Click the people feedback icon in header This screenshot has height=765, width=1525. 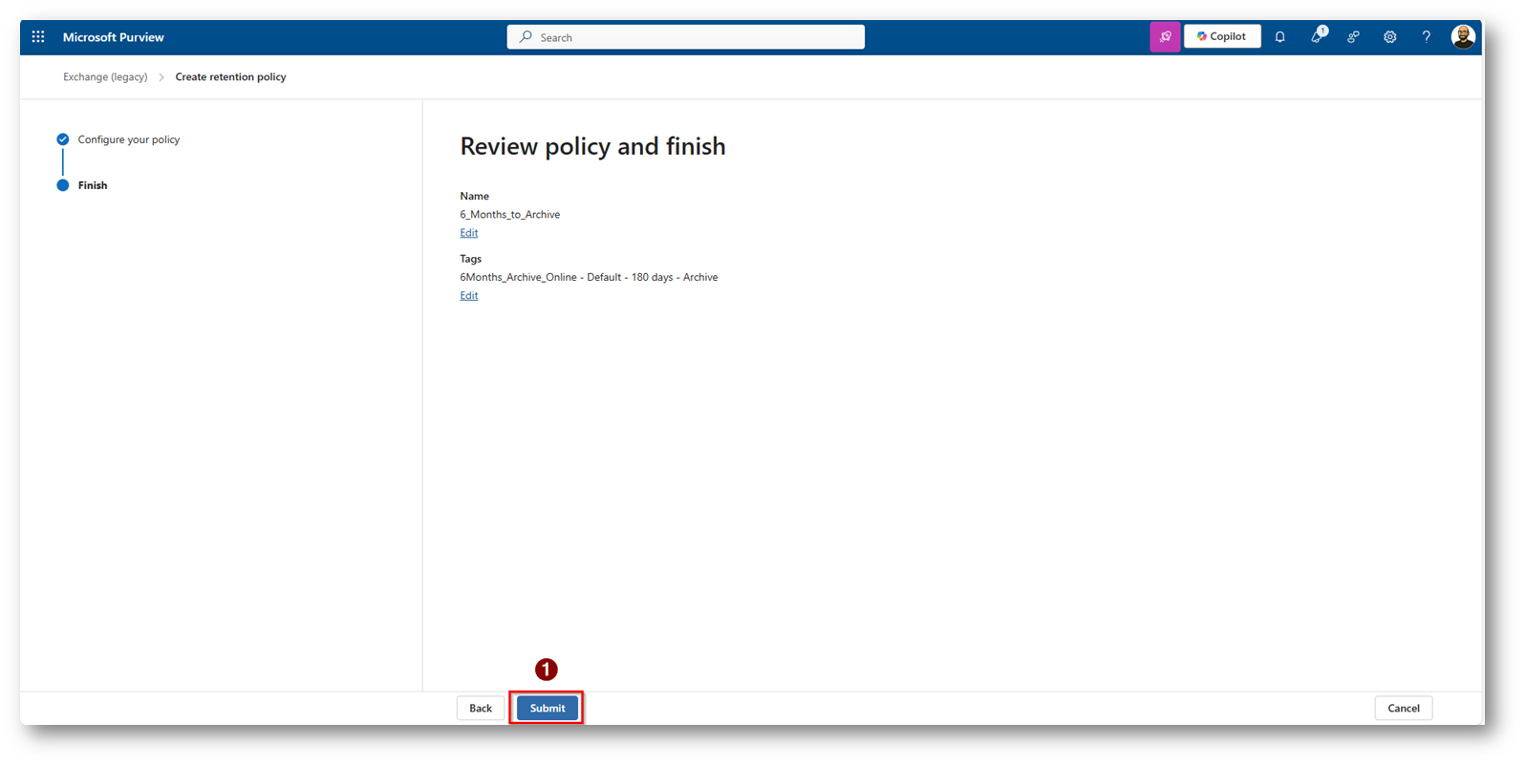[1353, 37]
